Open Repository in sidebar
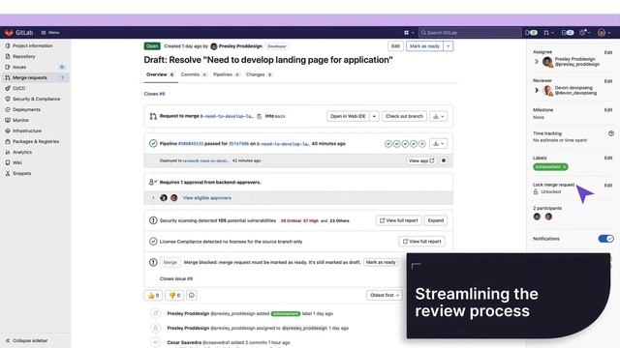Screen dimensions: 620x348 coord(23,56)
